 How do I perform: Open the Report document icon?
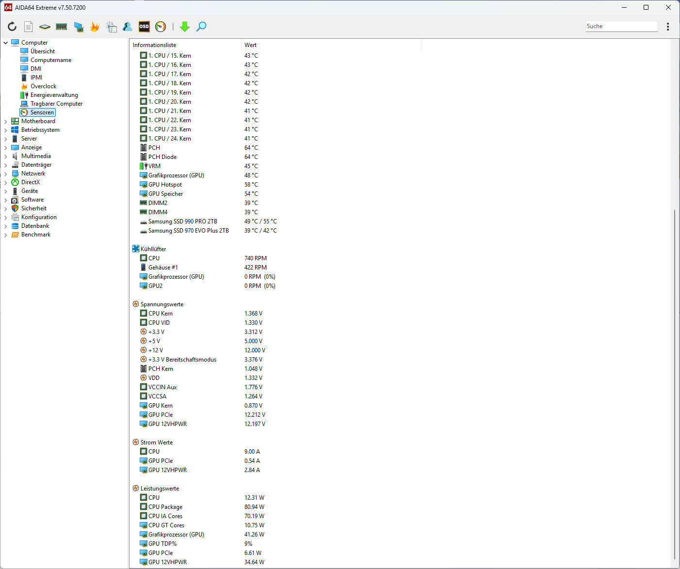tap(29, 27)
